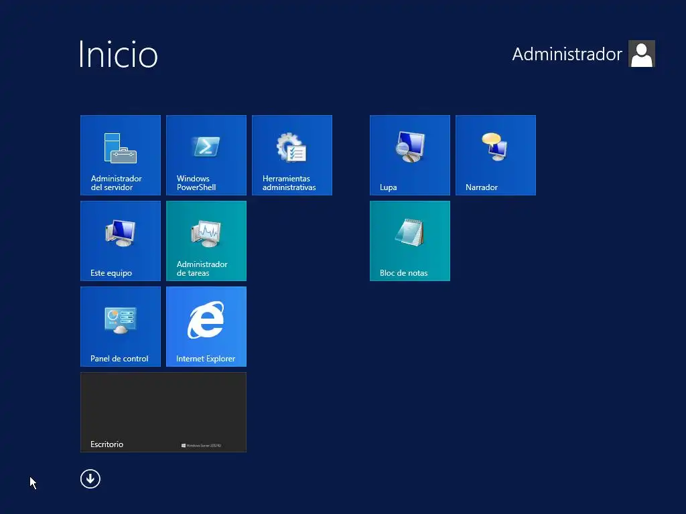The height and width of the screenshot is (514, 686).
Task: Open the Lupa magnifier tile
Action: click(409, 155)
